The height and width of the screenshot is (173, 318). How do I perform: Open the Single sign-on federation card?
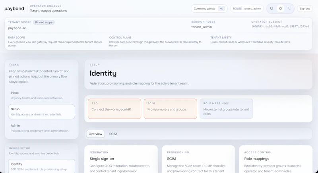[121, 159]
